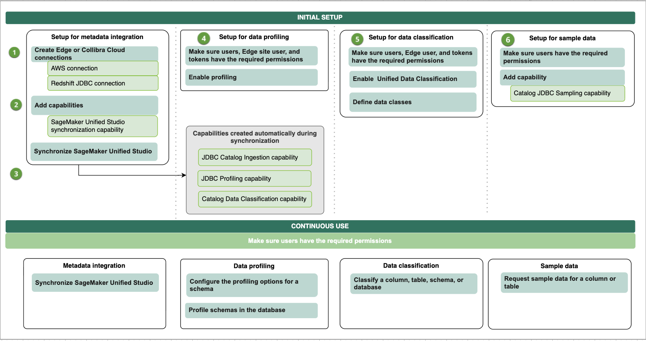Click the Enable profiling box
Viewport: 646px width, 341px height.
point(251,77)
